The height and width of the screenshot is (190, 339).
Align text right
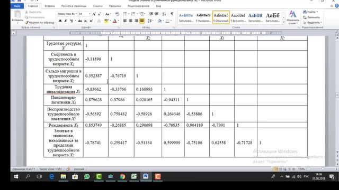coord(136,21)
